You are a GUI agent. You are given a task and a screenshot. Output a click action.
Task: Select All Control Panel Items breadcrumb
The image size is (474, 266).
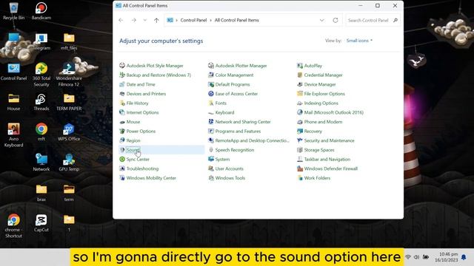[x=237, y=20]
